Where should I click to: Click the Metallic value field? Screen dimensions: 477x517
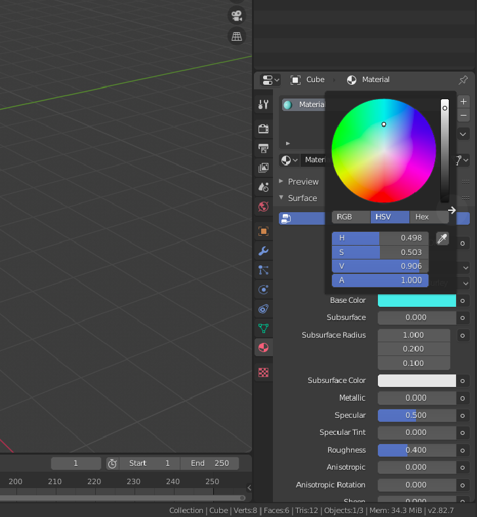pyautogui.click(x=417, y=398)
